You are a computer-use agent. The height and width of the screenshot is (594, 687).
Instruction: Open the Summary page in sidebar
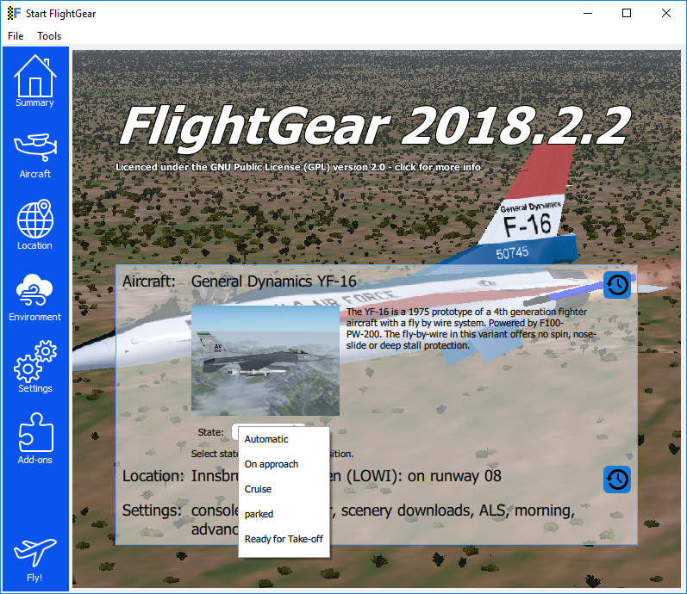coord(35,82)
